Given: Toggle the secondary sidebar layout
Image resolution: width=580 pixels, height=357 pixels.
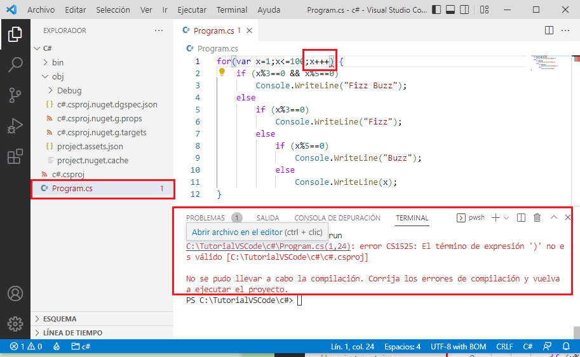Looking at the screenshot, I should [x=464, y=10].
